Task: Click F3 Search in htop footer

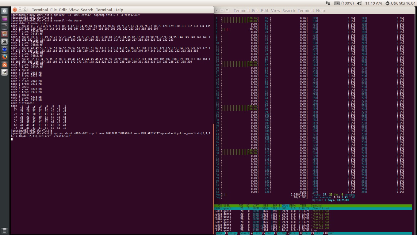Action: coord(243,233)
